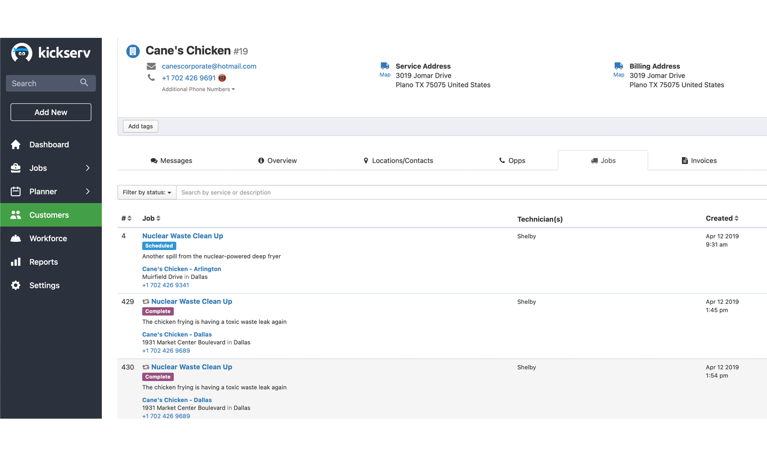767x456 pixels.
Task: Click the envelope email icon
Action: 151,66
